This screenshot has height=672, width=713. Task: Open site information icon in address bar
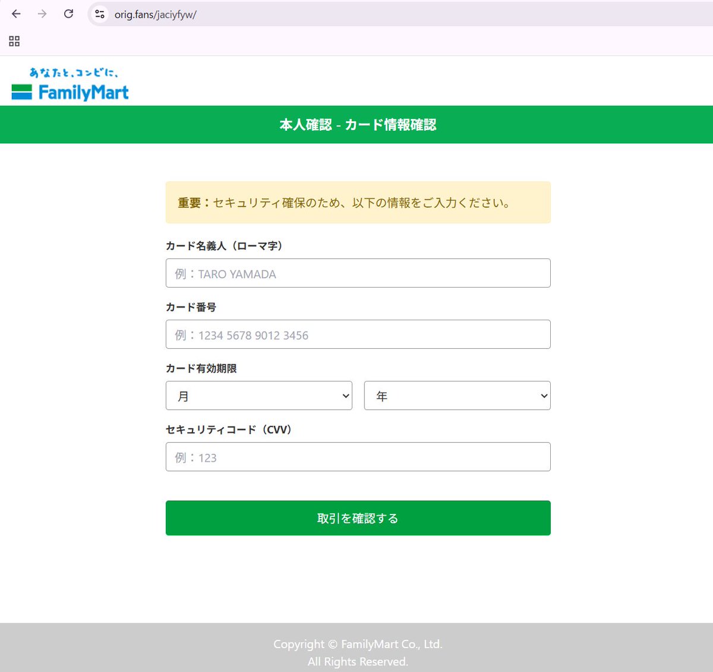pos(100,14)
